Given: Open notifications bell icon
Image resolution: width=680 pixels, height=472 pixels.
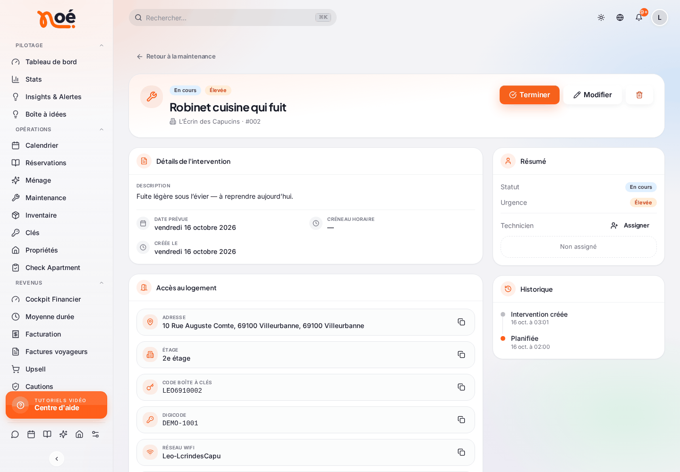Looking at the screenshot, I should click(x=639, y=17).
